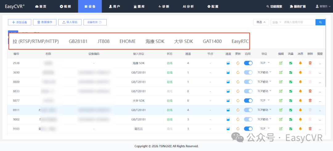This screenshot has width=333, height=151.
Task: Disable device 9103 with its switch
Action: coord(248,129)
